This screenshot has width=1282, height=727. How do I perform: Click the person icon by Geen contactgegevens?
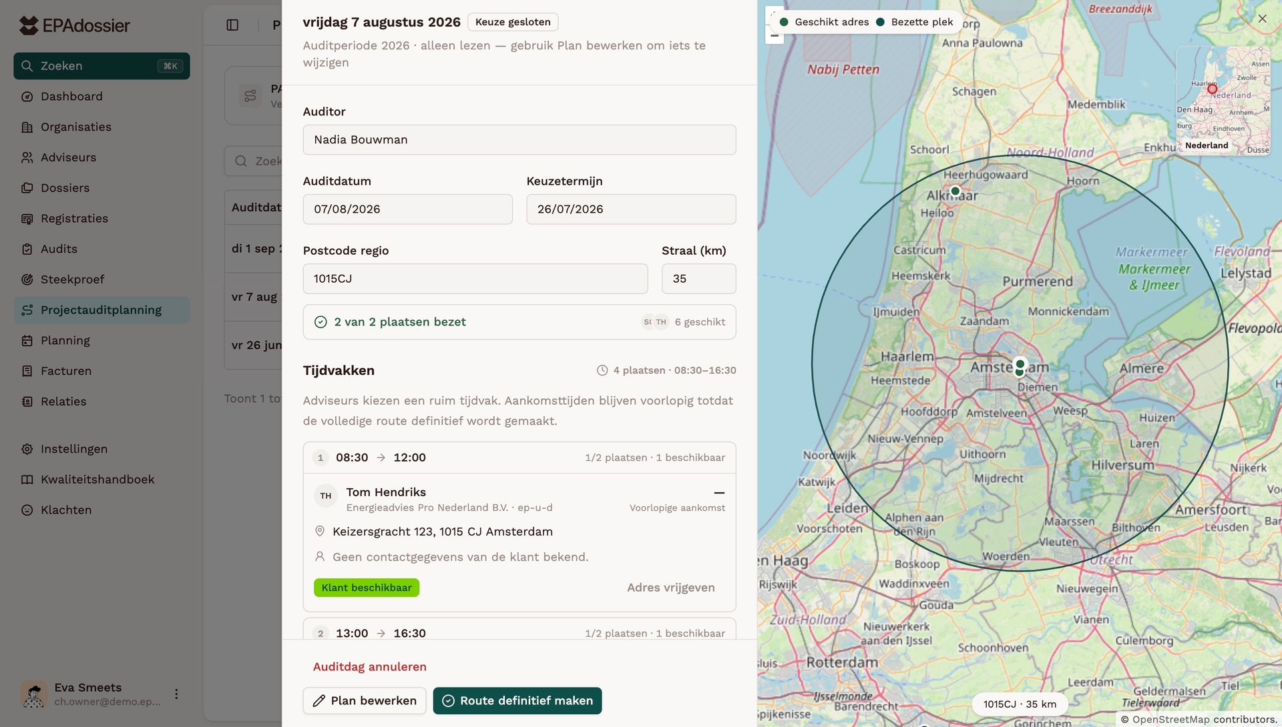tap(320, 556)
